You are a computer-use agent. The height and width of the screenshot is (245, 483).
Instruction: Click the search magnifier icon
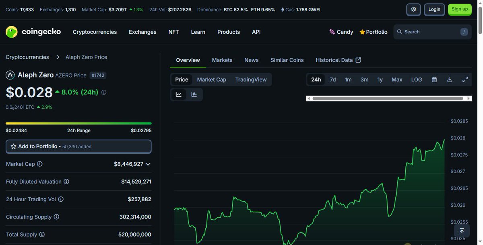399,32
